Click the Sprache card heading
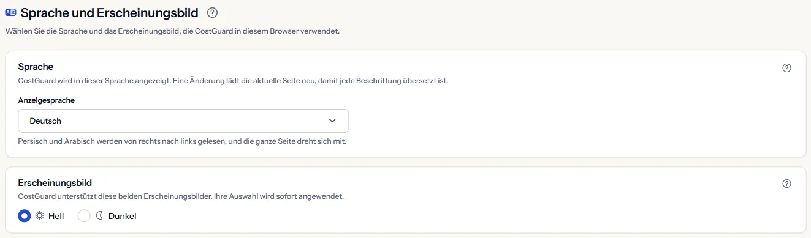 pos(35,66)
